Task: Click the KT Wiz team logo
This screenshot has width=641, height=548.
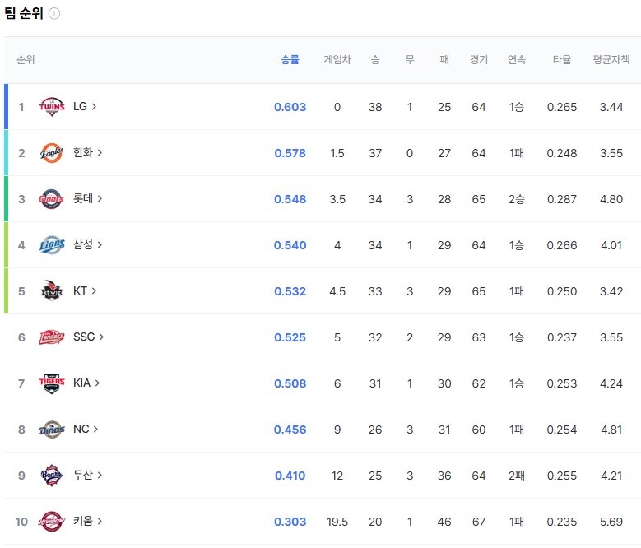Action: click(x=52, y=291)
